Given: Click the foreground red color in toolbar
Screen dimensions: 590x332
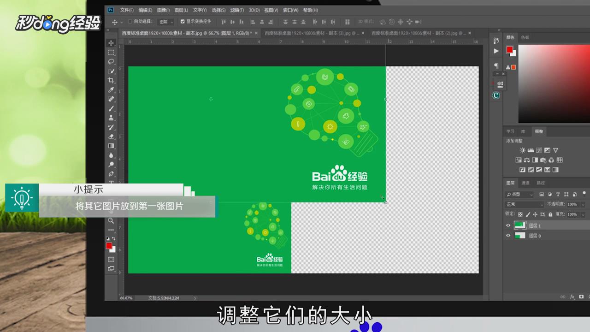Looking at the screenshot, I should pos(109,246).
